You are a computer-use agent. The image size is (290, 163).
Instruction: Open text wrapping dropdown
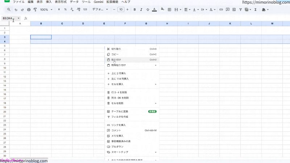[x=204, y=10]
